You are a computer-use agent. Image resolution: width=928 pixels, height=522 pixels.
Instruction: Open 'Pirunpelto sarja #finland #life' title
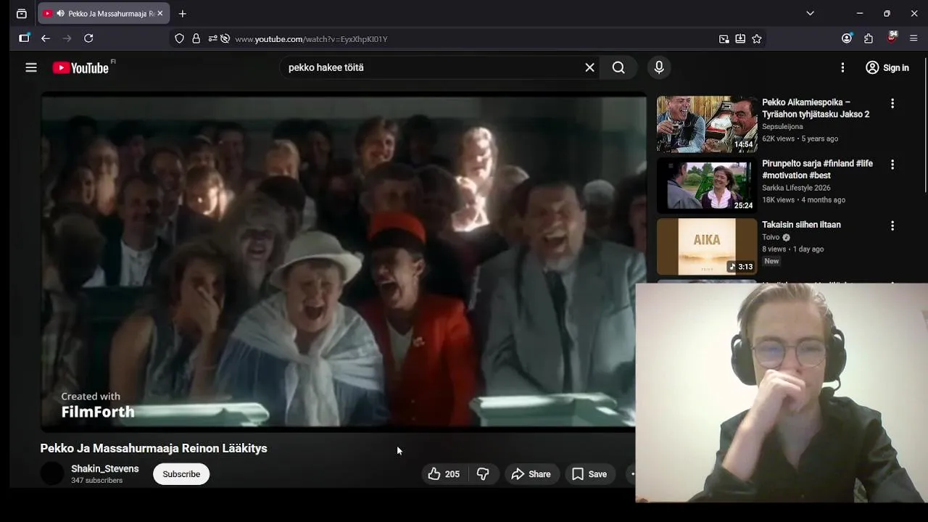[817, 170]
